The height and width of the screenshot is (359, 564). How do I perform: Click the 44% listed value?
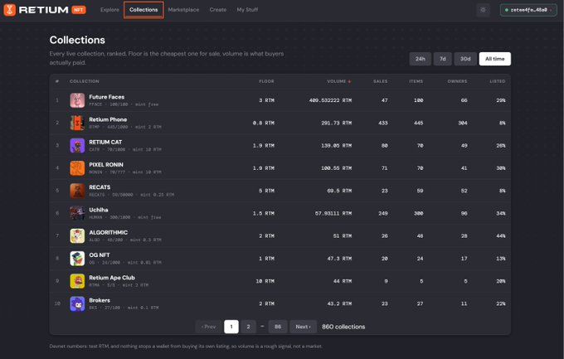(501, 236)
